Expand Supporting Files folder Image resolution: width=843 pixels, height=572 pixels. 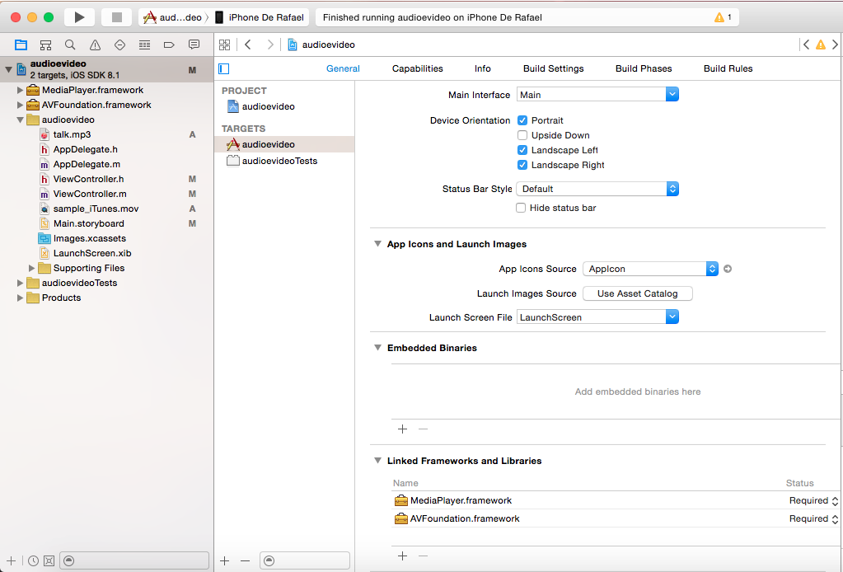(x=31, y=268)
